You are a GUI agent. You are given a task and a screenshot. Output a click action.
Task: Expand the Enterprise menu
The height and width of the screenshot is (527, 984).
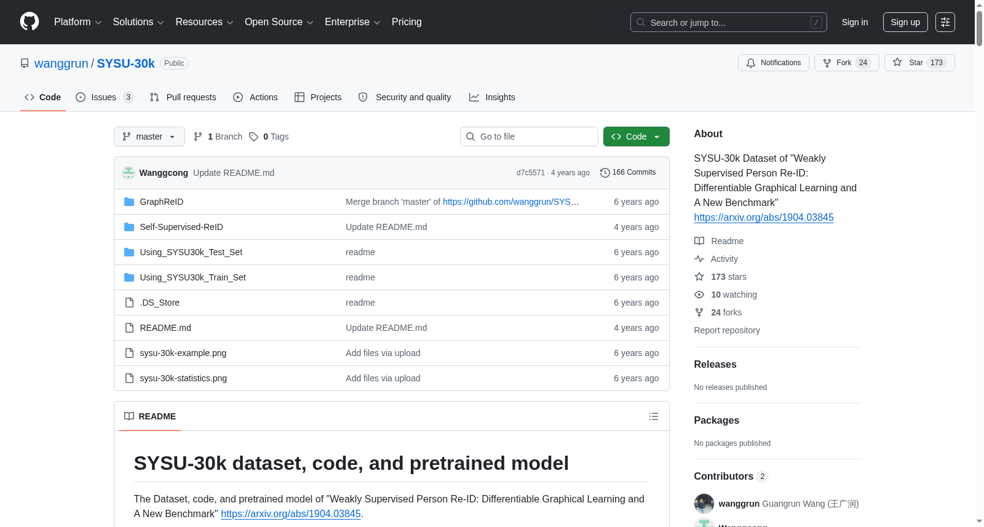(x=352, y=22)
